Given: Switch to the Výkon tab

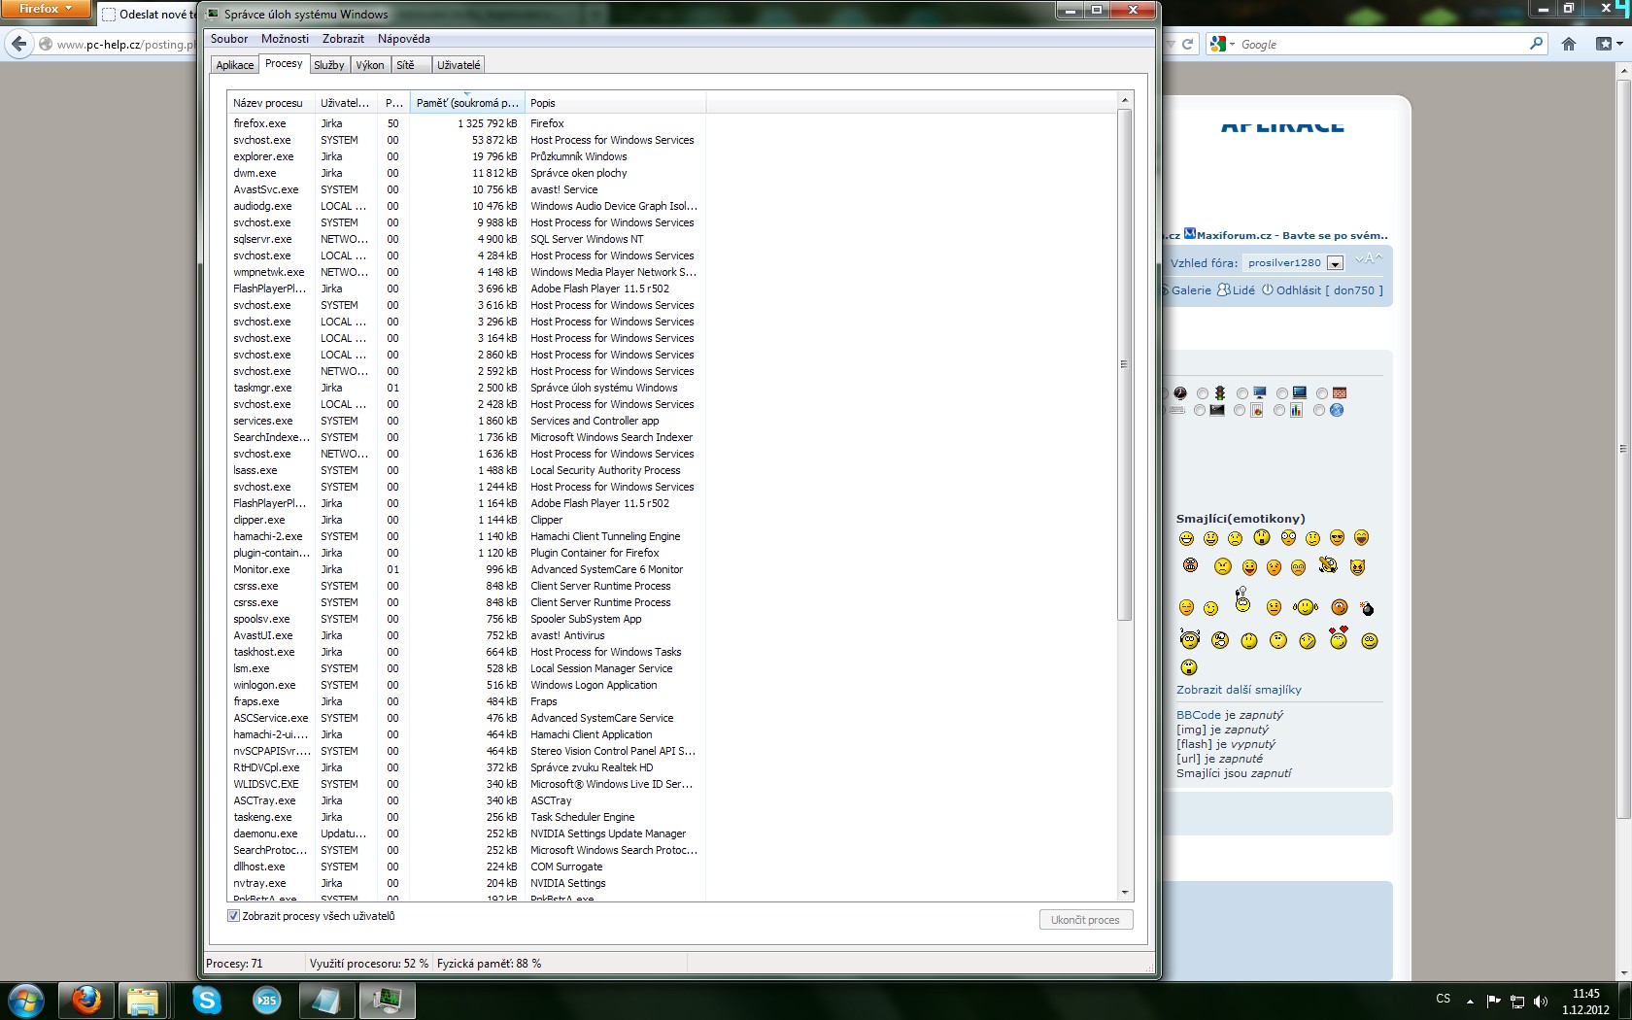Looking at the screenshot, I should point(369,65).
